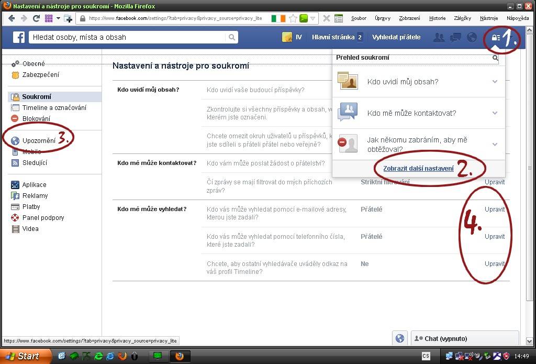This screenshot has width=536, height=364.
Task: Reload the page with refresh icon
Action: (x=36, y=18)
